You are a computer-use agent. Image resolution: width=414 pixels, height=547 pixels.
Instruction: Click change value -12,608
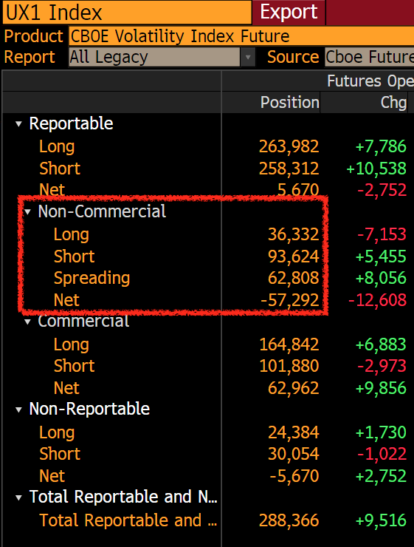click(x=377, y=300)
